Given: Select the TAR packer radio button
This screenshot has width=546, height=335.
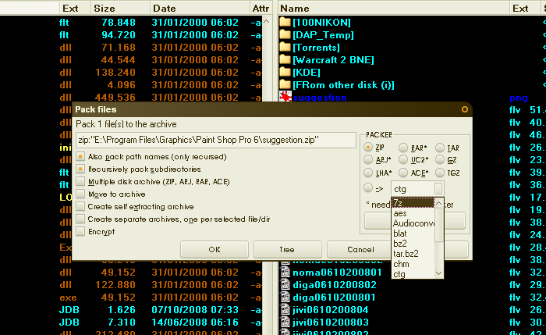Looking at the screenshot, I should click(x=440, y=148).
